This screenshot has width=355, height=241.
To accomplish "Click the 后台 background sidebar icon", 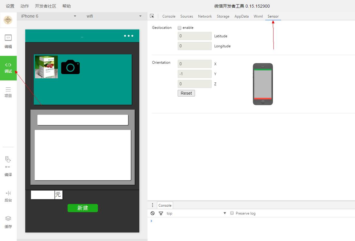I will click(x=8, y=196).
